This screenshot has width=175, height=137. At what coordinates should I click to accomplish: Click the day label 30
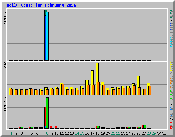[159, 133]
